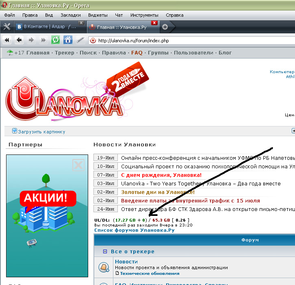
Task: Open the Закладки menu
Action: click(71, 15)
